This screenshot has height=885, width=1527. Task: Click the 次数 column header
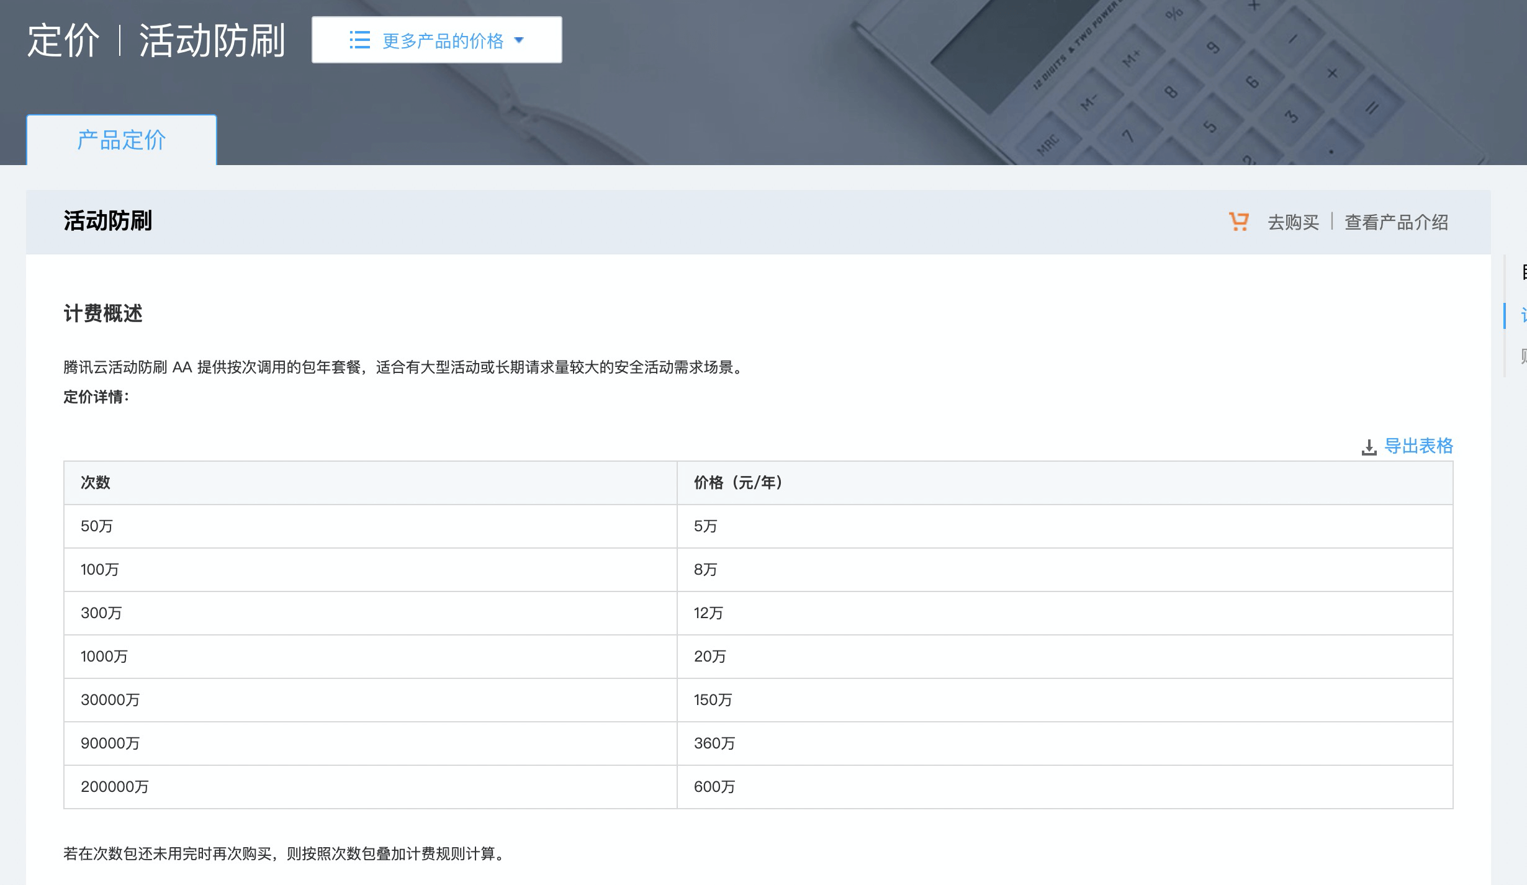pyautogui.click(x=370, y=483)
